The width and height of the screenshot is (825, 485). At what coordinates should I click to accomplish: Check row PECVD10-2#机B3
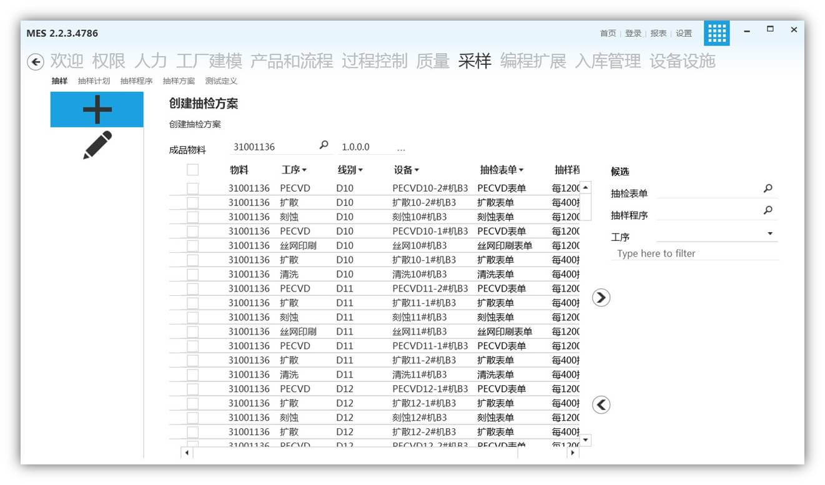coord(193,188)
